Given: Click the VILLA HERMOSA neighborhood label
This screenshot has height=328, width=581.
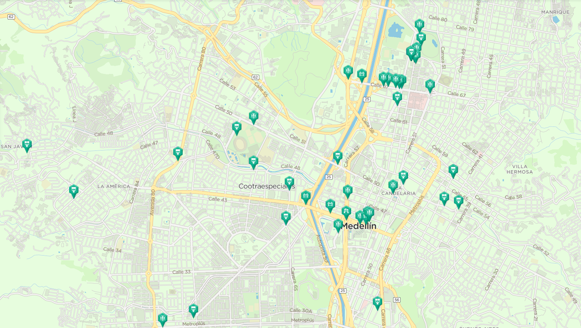Looking at the screenshot, I should pos(520,169).
